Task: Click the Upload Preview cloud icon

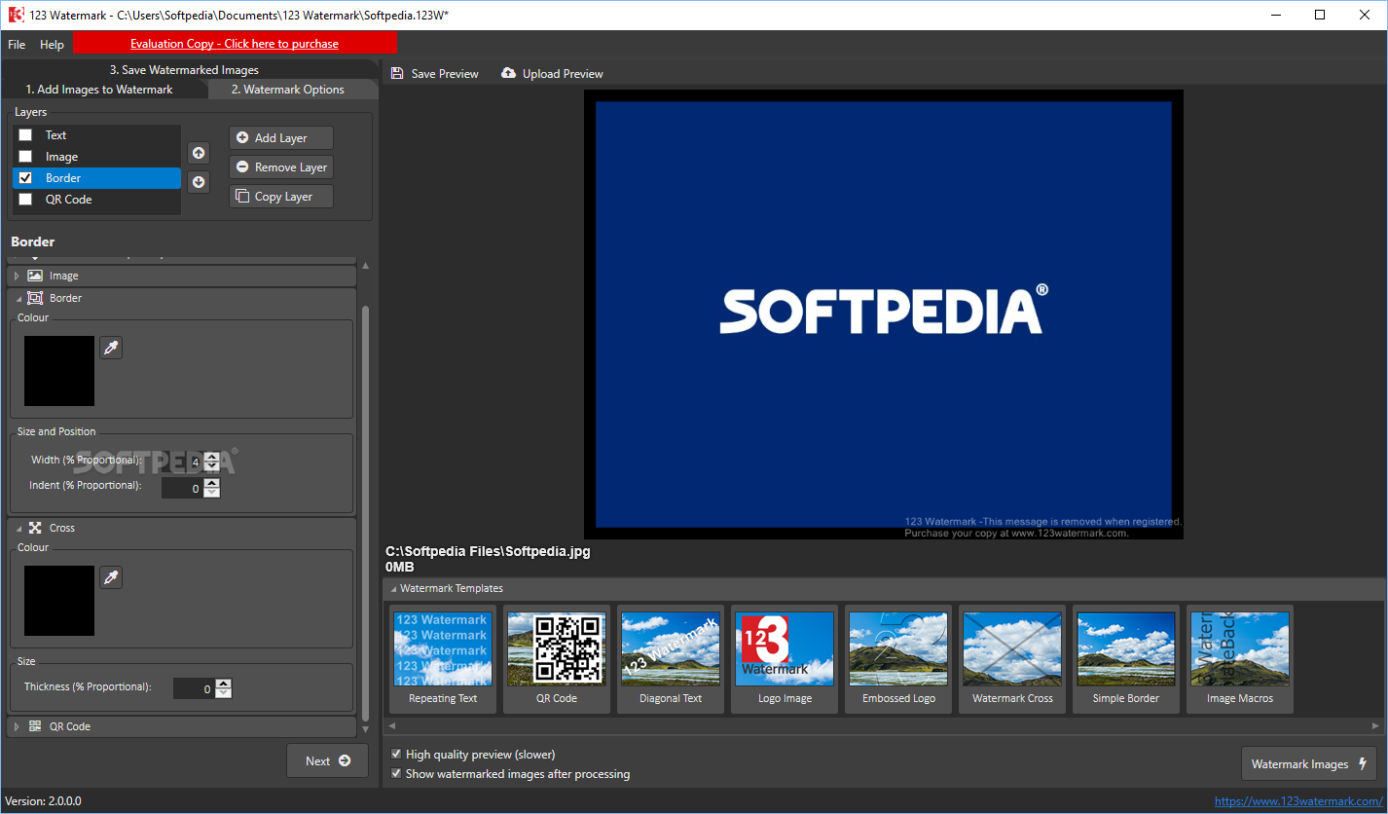Action: click(x=508, y=73)
